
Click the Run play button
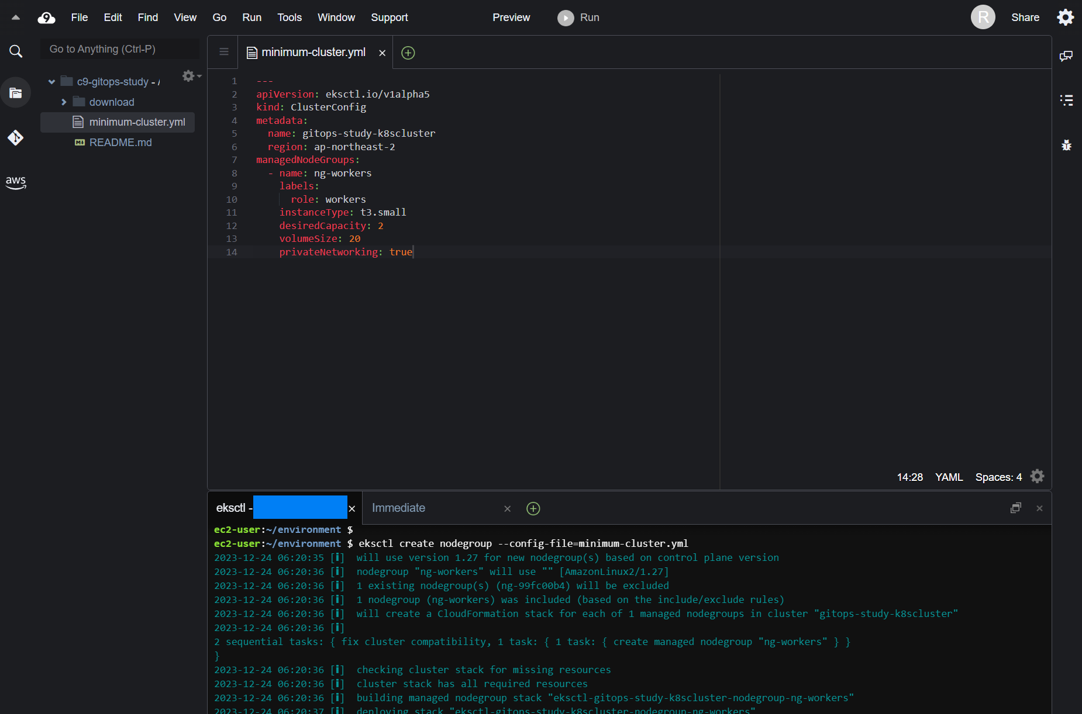point(578,18)
